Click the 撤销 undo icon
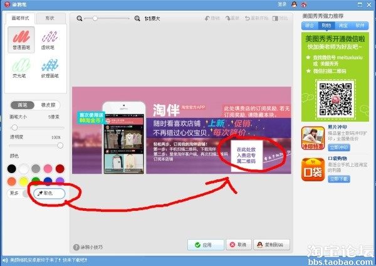 207,18
